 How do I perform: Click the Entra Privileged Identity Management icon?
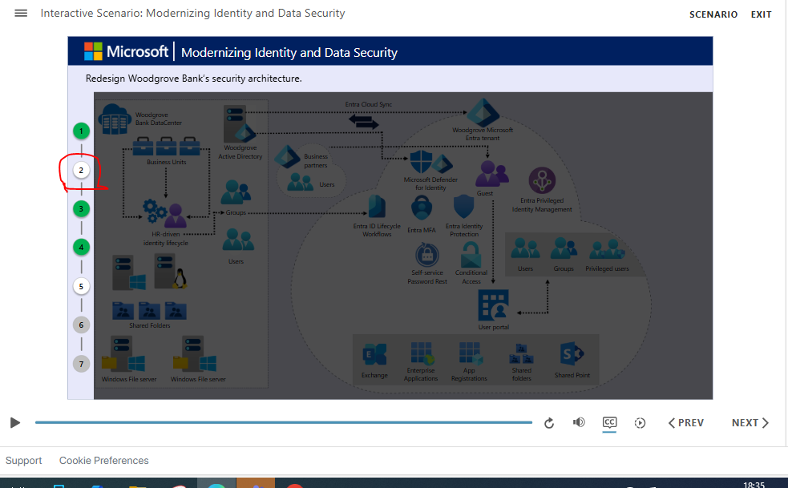click(x=542, y=180)
